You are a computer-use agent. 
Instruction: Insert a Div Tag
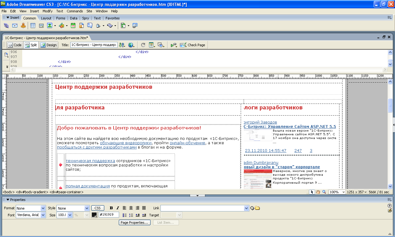pos(41,26)
